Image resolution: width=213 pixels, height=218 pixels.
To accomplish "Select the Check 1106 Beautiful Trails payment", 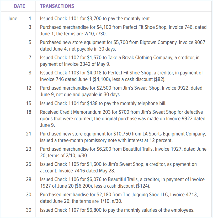I will (x=122, y=183).
